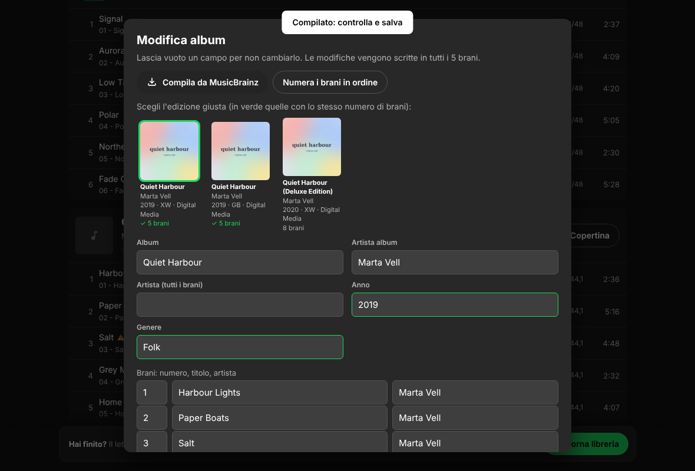
Task: Click the 'Brani: numero, titolo, artista' label
Action: click(186, 373)
